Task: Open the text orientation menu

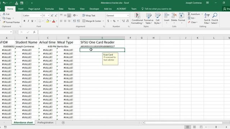Action: pyautogui.click(x=75, y=15)
